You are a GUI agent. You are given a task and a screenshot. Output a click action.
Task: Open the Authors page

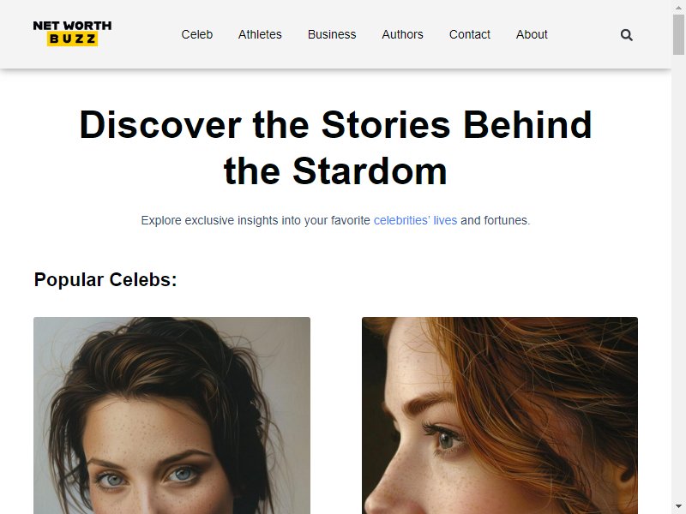[x=402, y=34]
